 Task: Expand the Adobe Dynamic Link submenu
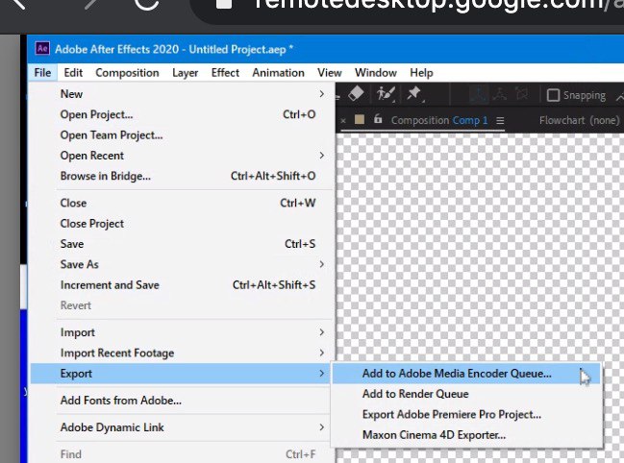181,427
